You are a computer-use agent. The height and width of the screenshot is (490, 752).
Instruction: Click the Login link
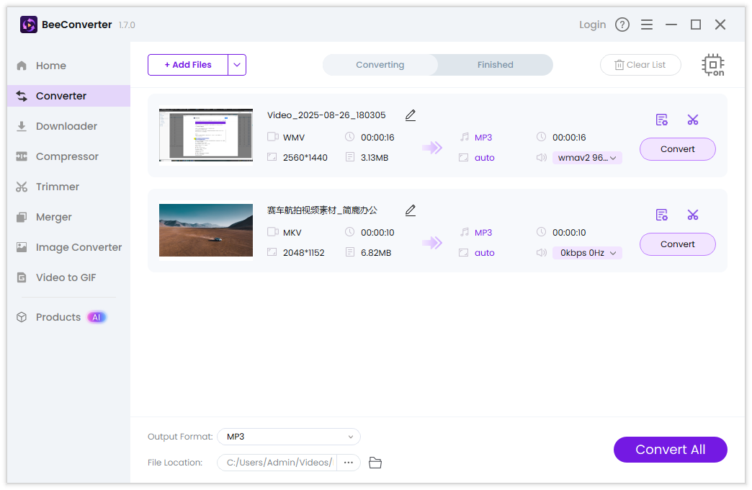(592, 24)
